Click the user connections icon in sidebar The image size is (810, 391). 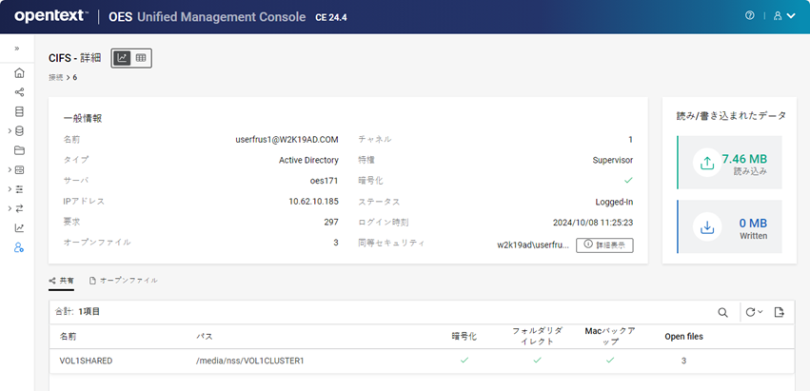coord(19,247)
